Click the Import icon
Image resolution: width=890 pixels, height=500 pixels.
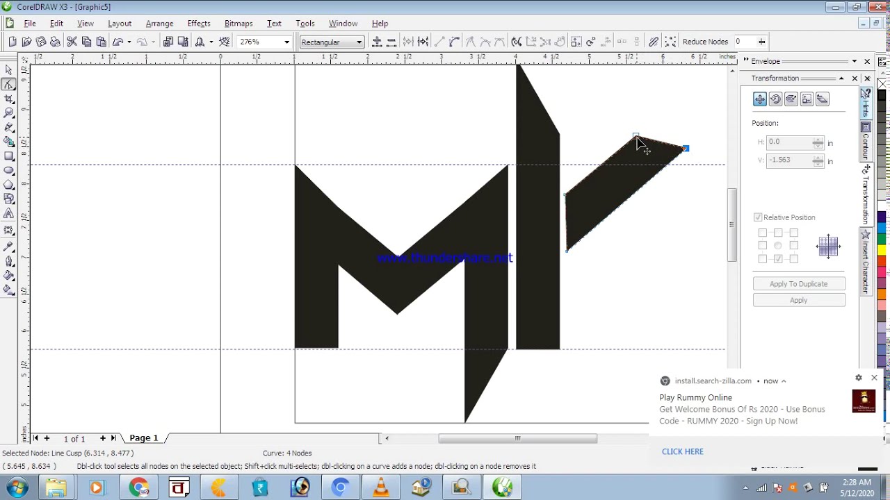coord(168,42)
